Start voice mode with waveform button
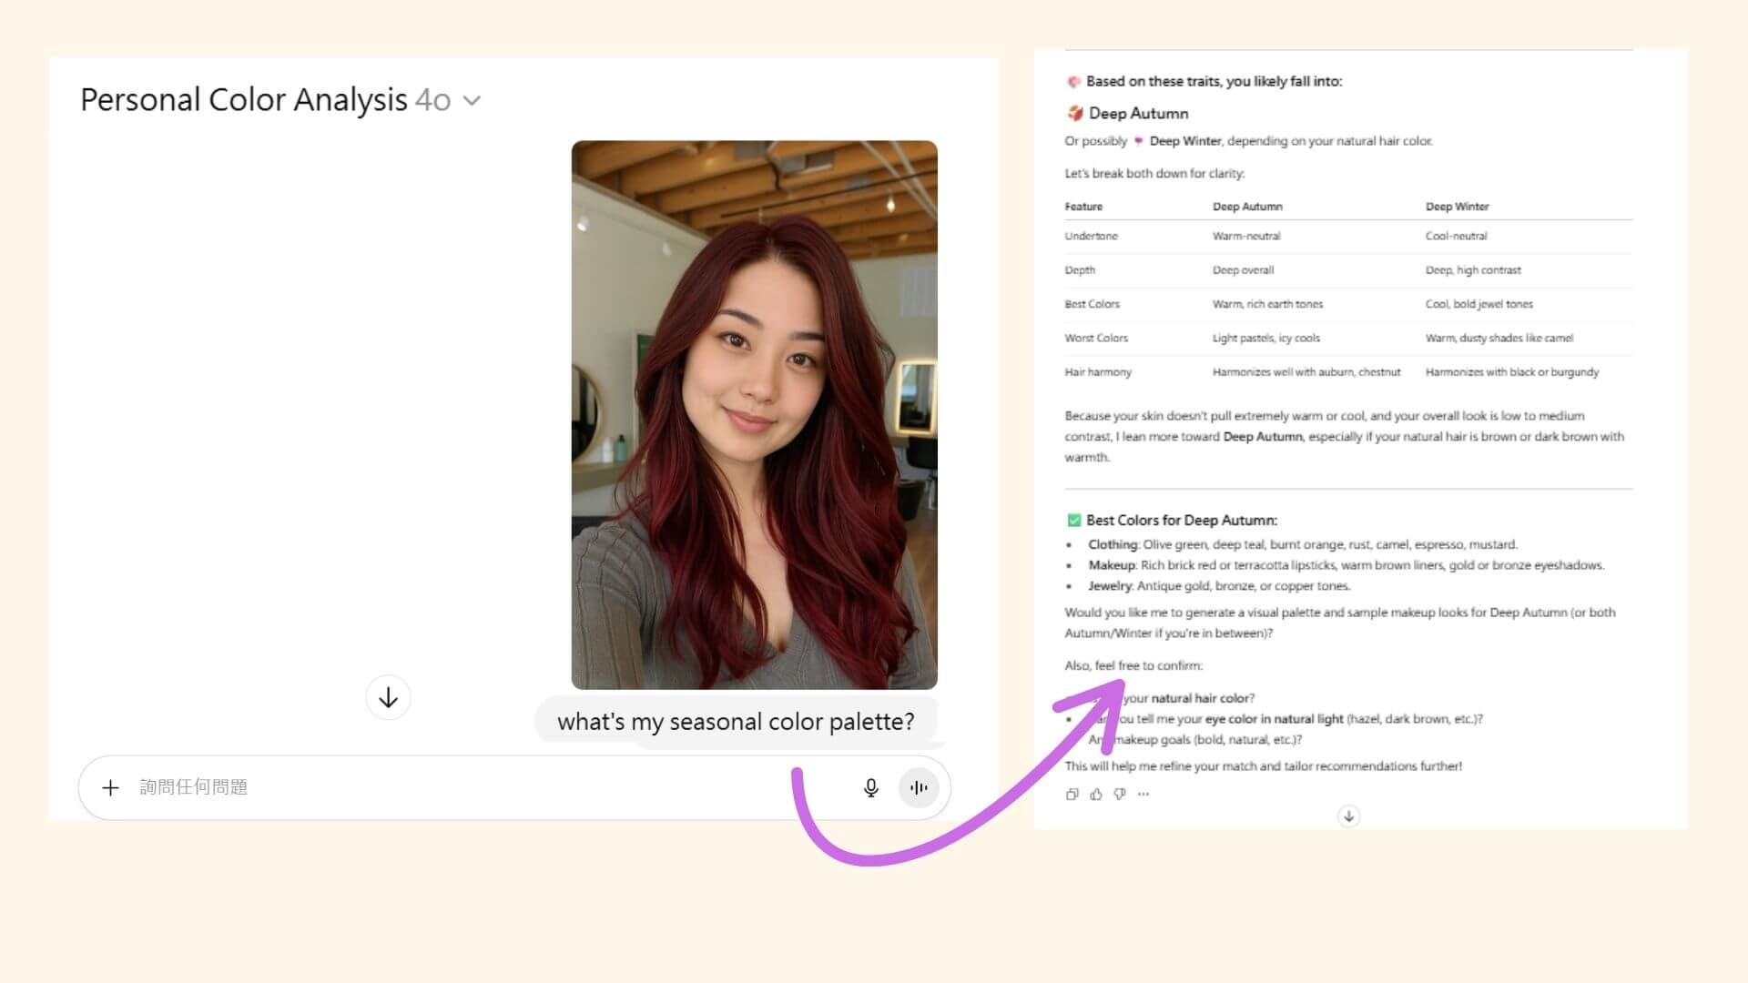This screenshot has height=983, width=1748. (x=919, y=787)
